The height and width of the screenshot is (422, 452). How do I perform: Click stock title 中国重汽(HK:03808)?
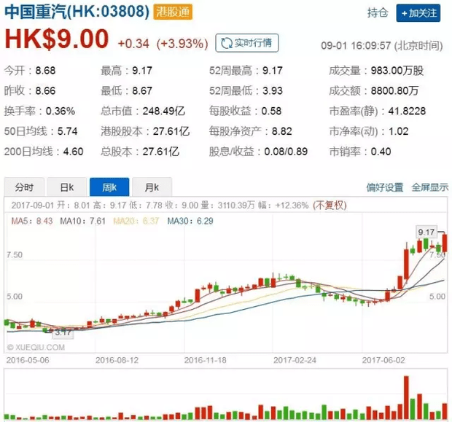[x=77, y=12]
